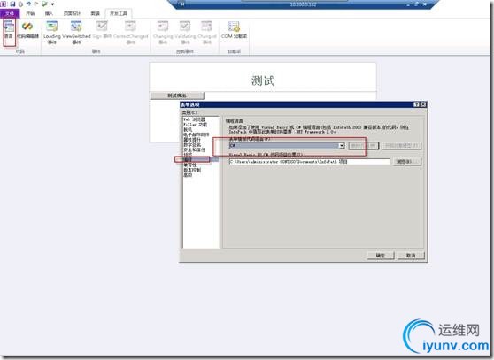
Task: Open the purple File tab
Action: coord(10,13)
